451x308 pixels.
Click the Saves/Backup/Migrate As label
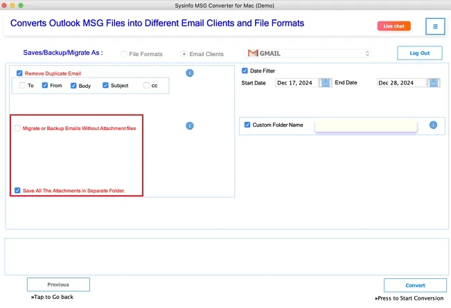point(63,53)
